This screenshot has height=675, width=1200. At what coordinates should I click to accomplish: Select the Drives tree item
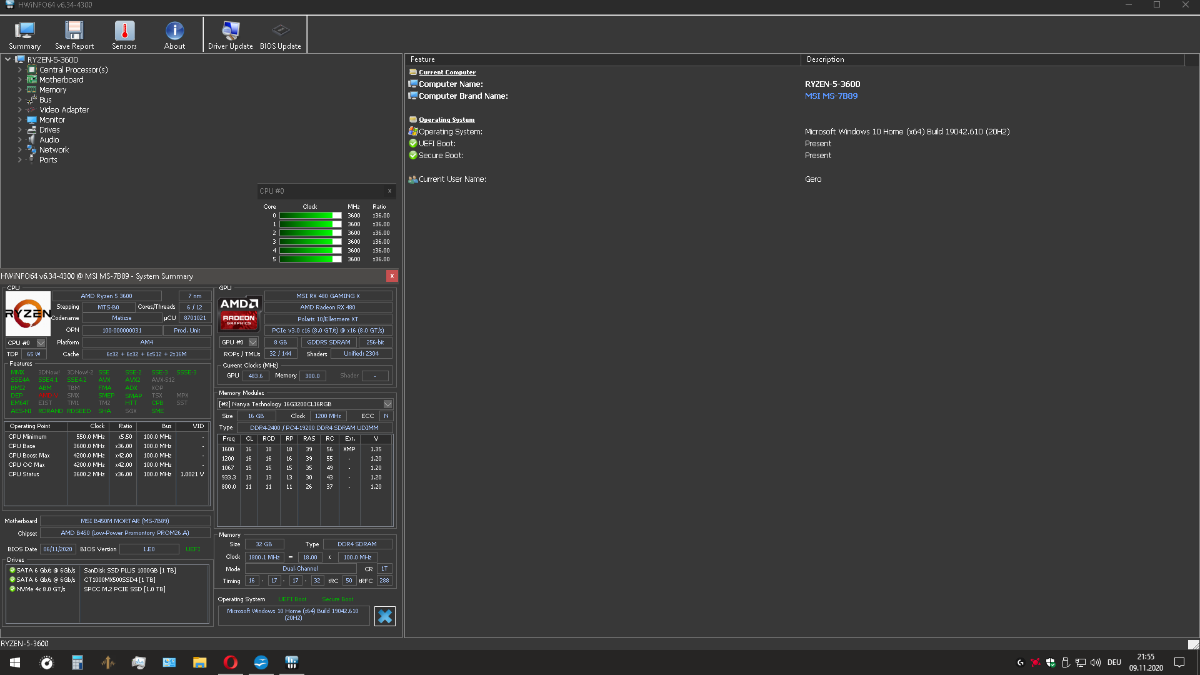coord(49,129)
